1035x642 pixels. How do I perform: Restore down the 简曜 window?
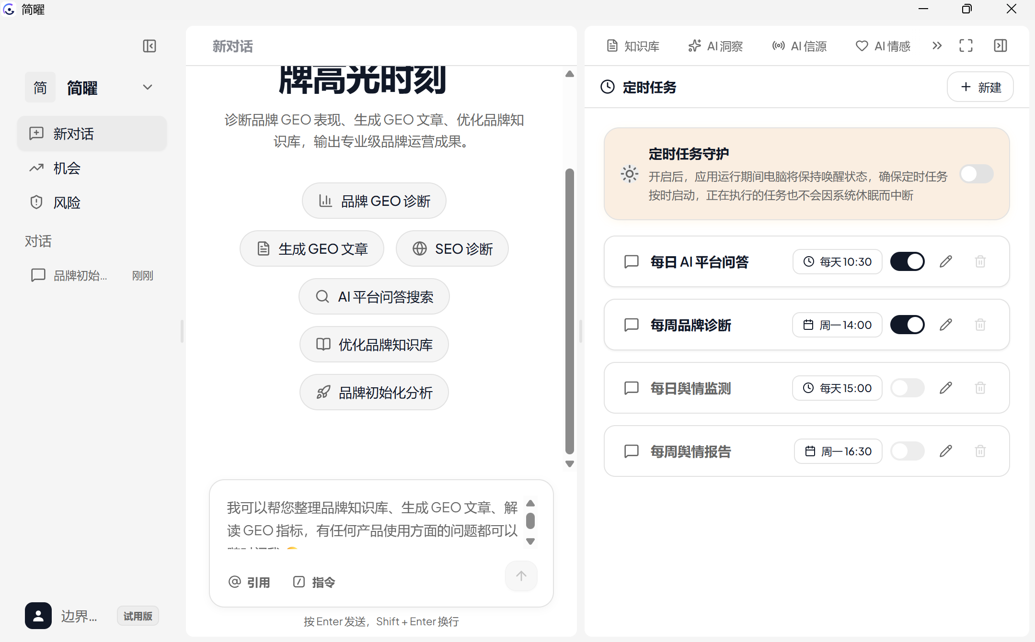coord(967,9)
